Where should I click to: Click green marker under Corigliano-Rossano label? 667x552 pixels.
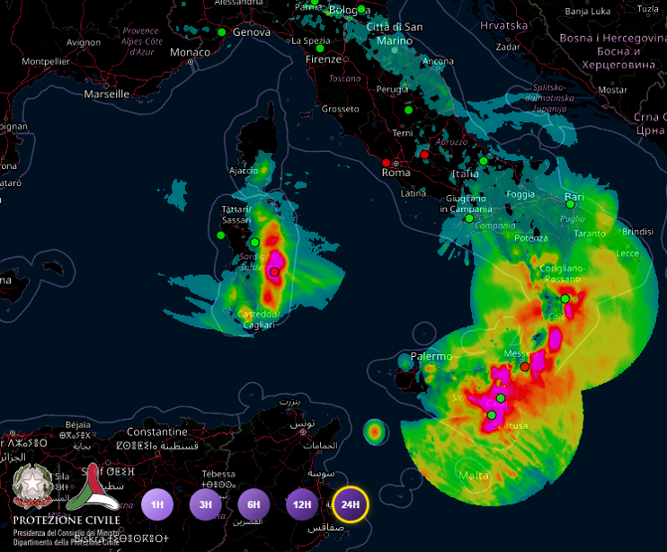tap(565, 298)
